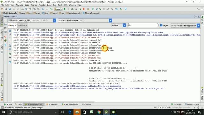Toggle soft wraps icon in logcat
This screenshot has width=204, height=115.
[x=10, y=46]
